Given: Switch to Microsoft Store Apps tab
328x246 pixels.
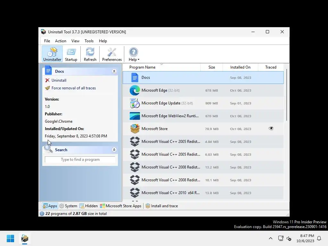Looking at the screenshot, I should [120, 206].
